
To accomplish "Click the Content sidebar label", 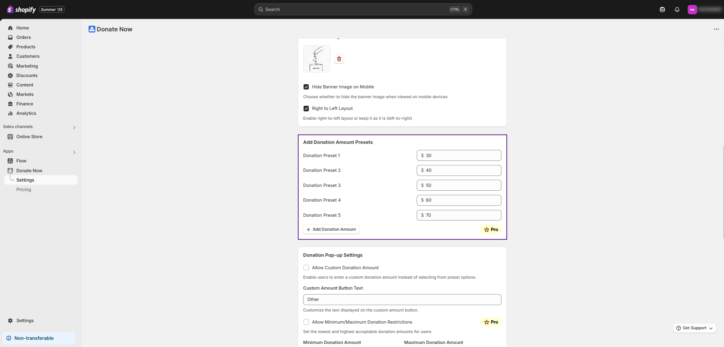I will click(x=25, y=85).
